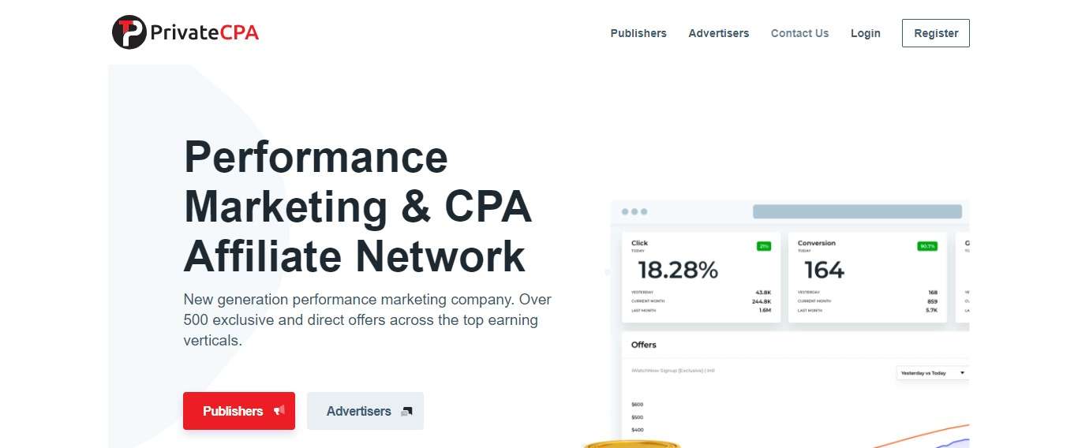
Task: Click the gold coin graphic below the dashboard
Action: [x=631, y=444]
